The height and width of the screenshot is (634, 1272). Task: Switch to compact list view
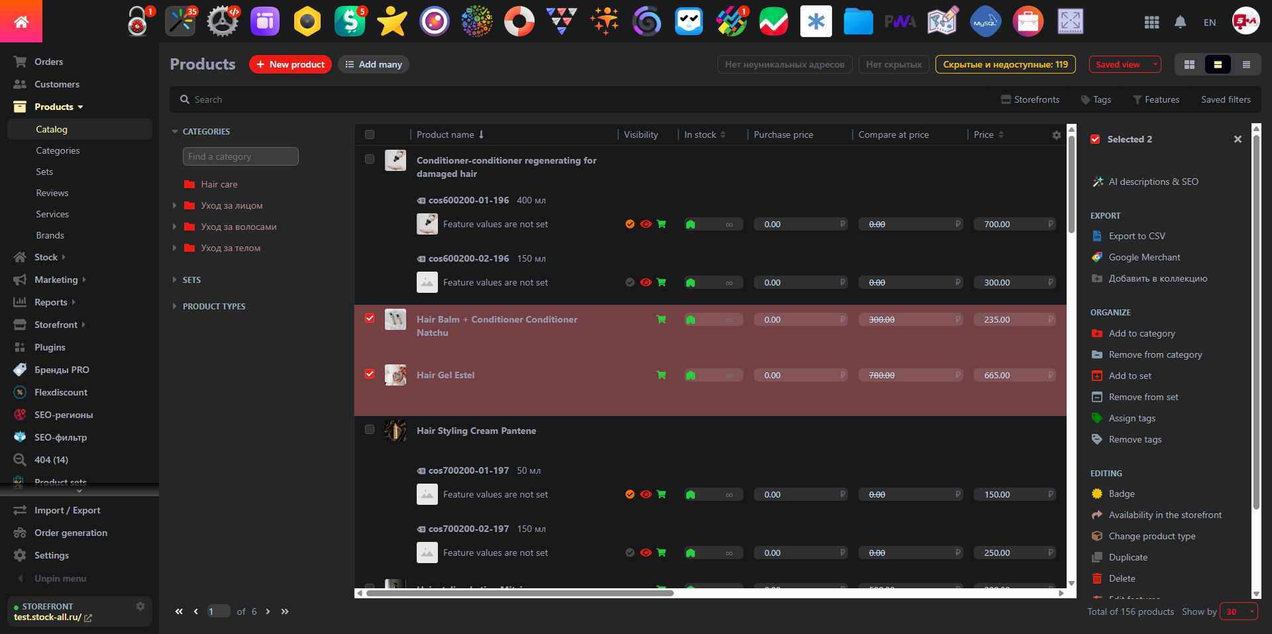(1246, 64)
